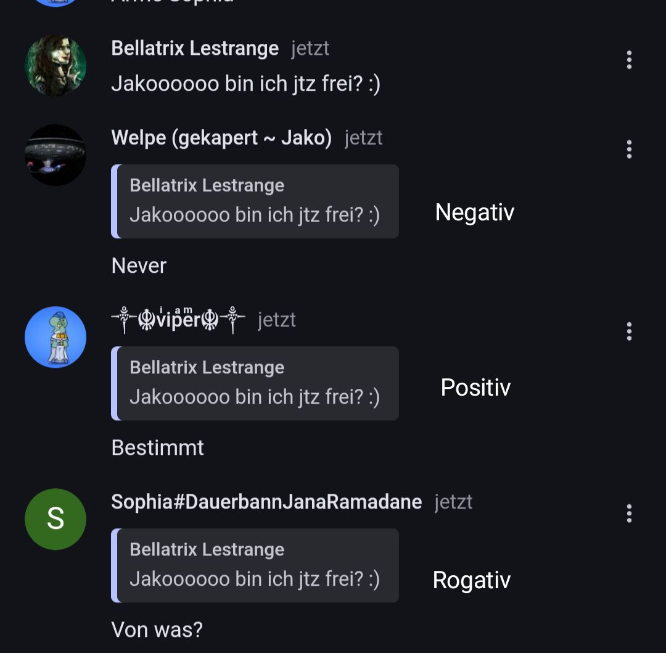Open Bellatrix Lestrange's profile via top username
This screenshot has height=653, width=666.
[x=195, y=48]
